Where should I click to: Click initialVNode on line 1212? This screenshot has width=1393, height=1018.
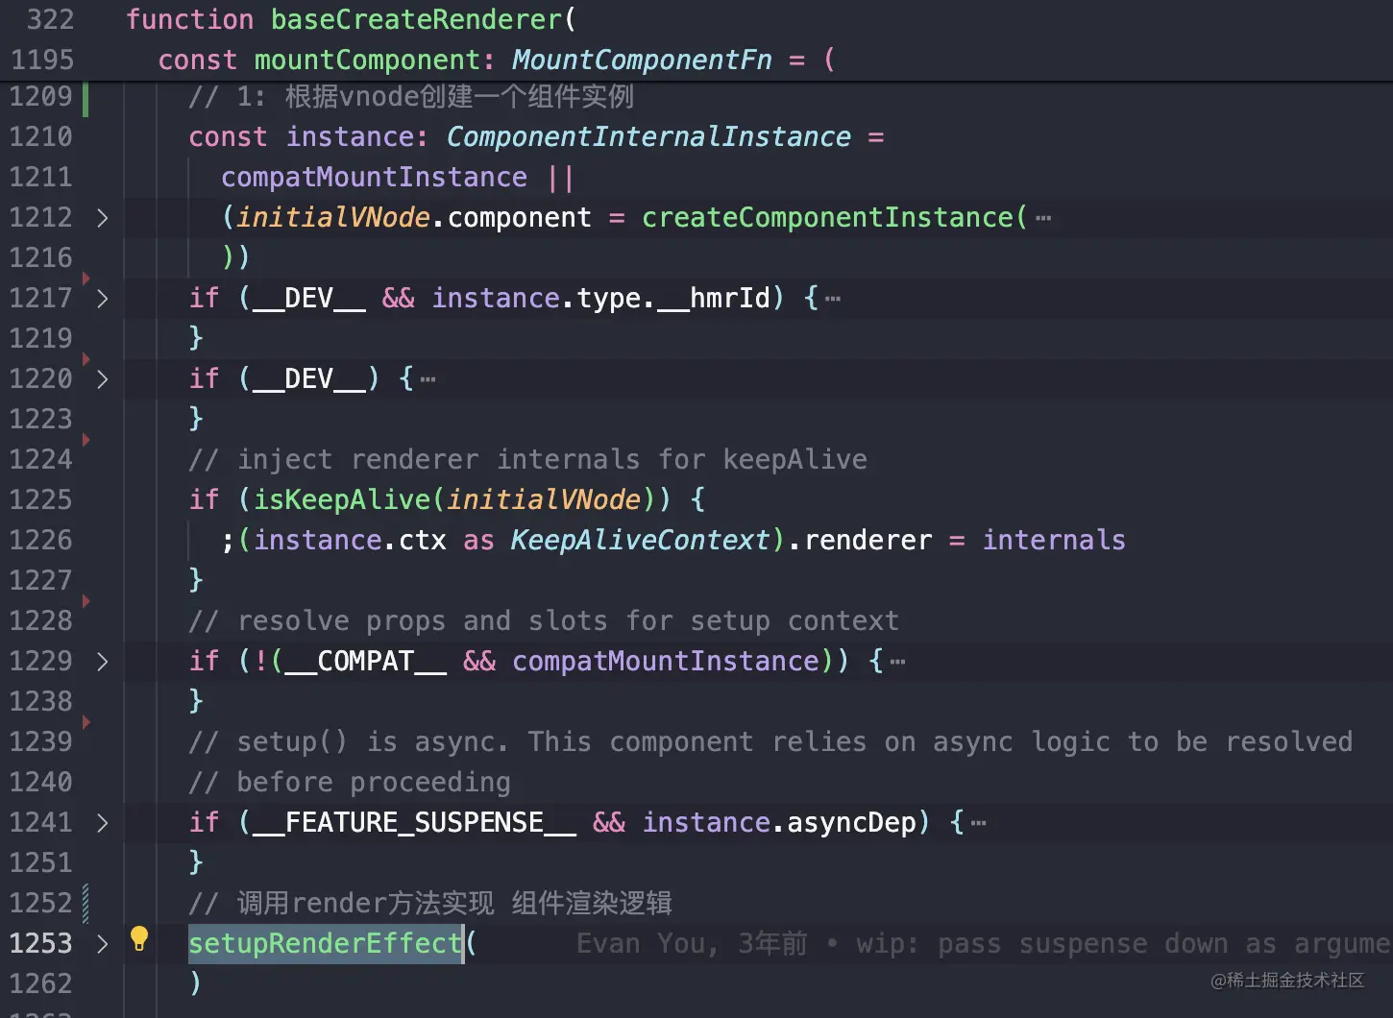coord(333,218)
